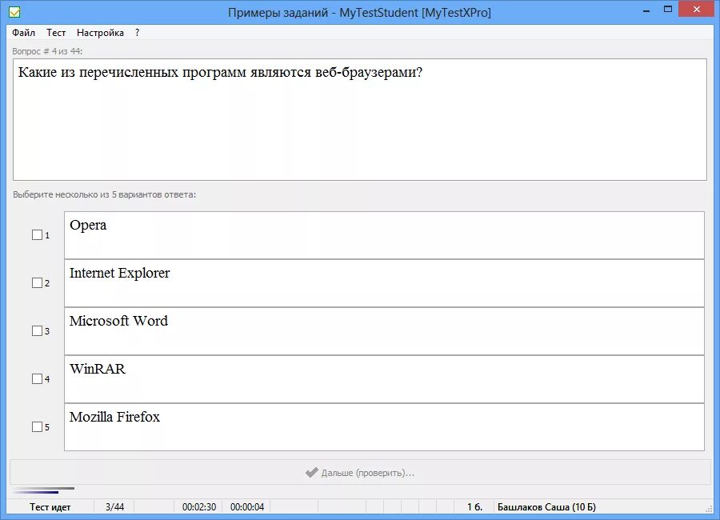Click the Выберите несколько из 5 вариантов label
The width and height of the screenshot is (720, 520).
(x=104, y=194)
